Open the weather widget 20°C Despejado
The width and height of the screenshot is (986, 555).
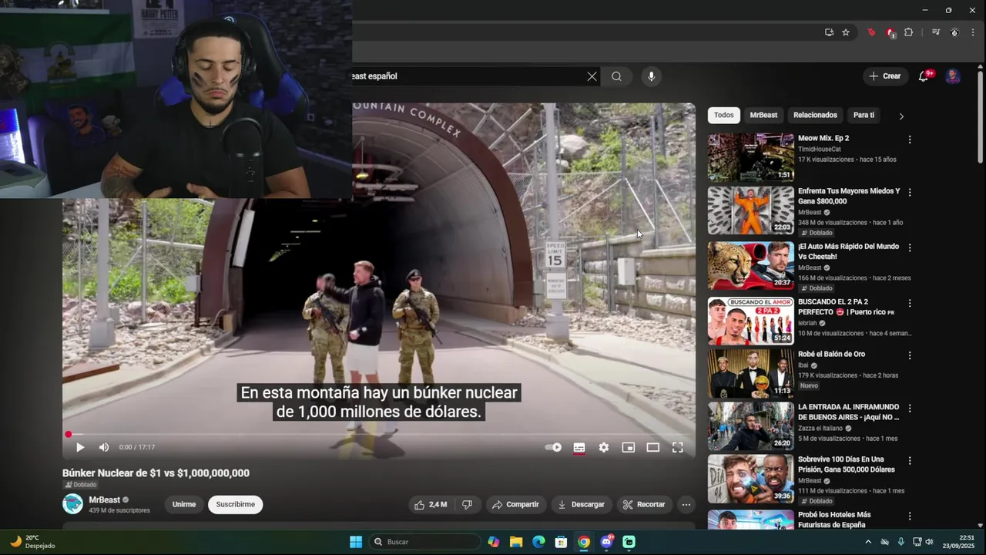(32, 542)
